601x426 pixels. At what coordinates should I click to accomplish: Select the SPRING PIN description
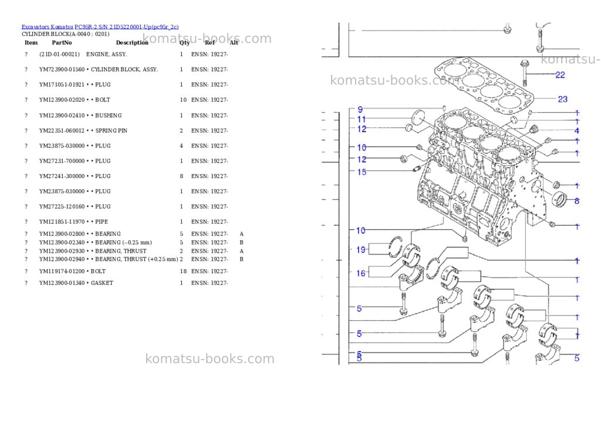click(x=111, y=131)
